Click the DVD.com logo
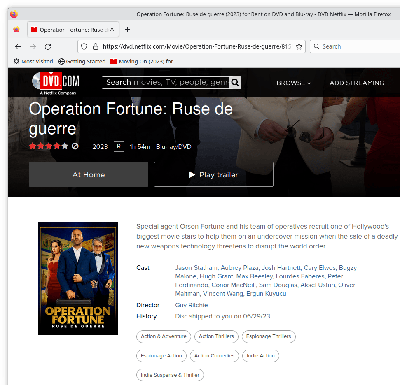The height and width of the screenshot is (385, 400). point(56,83)
